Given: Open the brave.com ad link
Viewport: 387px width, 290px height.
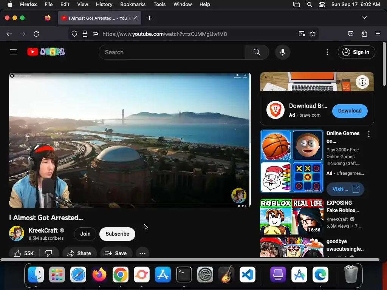Looking at the screenshot, I should [x=310, y=115].
